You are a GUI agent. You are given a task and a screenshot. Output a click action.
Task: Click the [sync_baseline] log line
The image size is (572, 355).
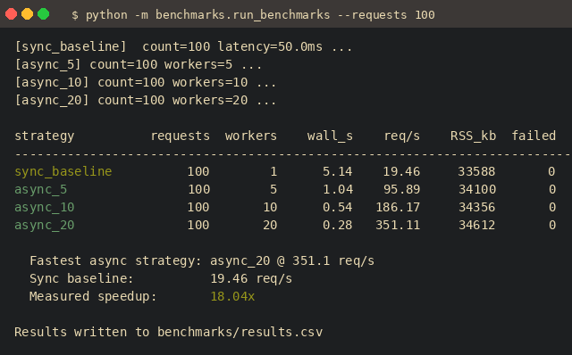point(183,46)
